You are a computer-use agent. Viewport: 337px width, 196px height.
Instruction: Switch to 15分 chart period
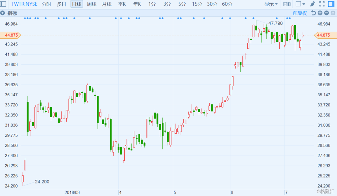click(197, 4)
